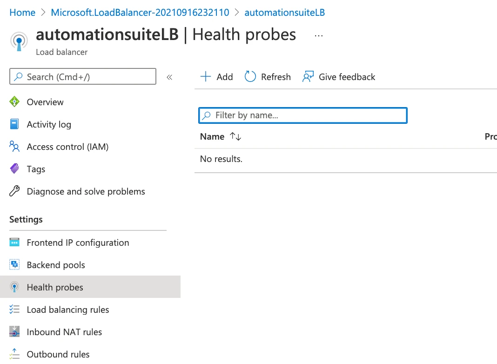Collapse the sidebar with double chevron
This screenshot has height=364, width=497.
coord(169,77)
